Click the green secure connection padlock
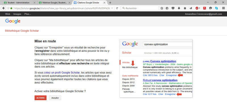The width and height of the screenshot is (227, 109). [11, 8]
